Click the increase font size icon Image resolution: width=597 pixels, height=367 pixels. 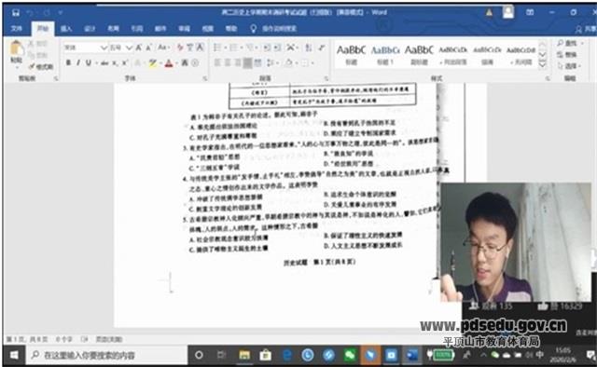[x=139, y=48]
